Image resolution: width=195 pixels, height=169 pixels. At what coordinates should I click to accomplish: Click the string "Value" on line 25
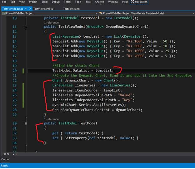125,95
